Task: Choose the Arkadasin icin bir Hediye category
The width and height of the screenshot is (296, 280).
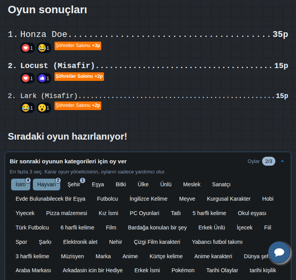Action: pos(93,270)
